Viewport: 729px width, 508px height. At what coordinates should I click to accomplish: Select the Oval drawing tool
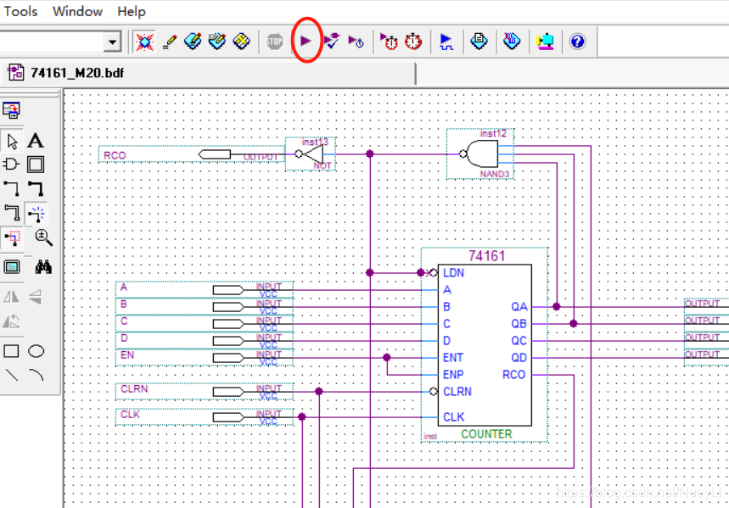click(36, 351)
